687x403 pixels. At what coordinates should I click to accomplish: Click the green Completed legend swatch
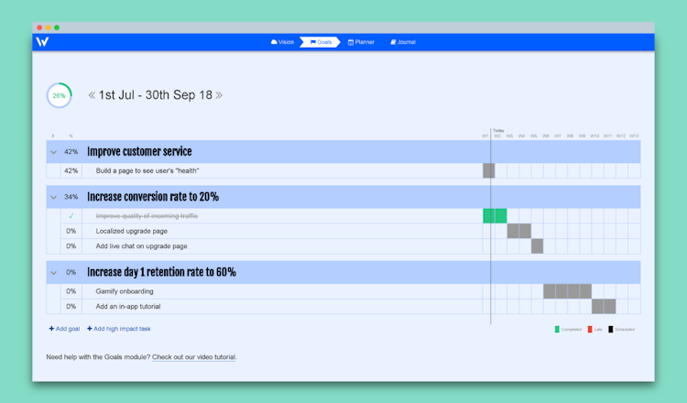coord(557,330)
